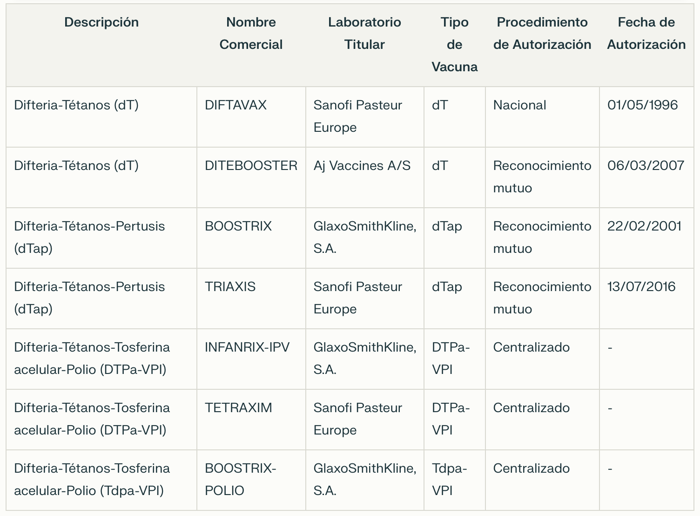Screen dimensions: 700x516
Task: Click the Tdpa-VPI vaccine type cell
Action: click(449, 480)
